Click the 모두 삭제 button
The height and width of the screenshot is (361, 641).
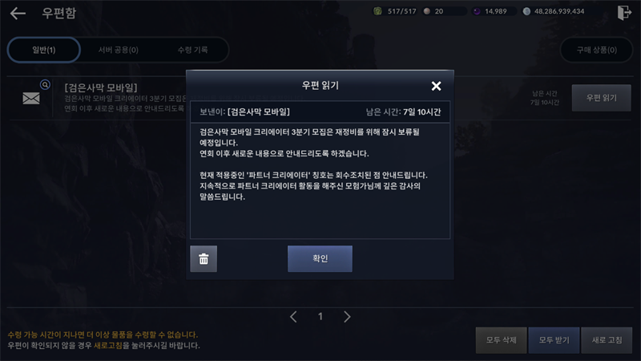point(502,340)
